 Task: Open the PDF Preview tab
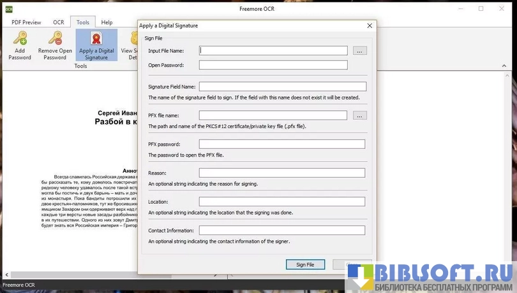coord(26,22)
